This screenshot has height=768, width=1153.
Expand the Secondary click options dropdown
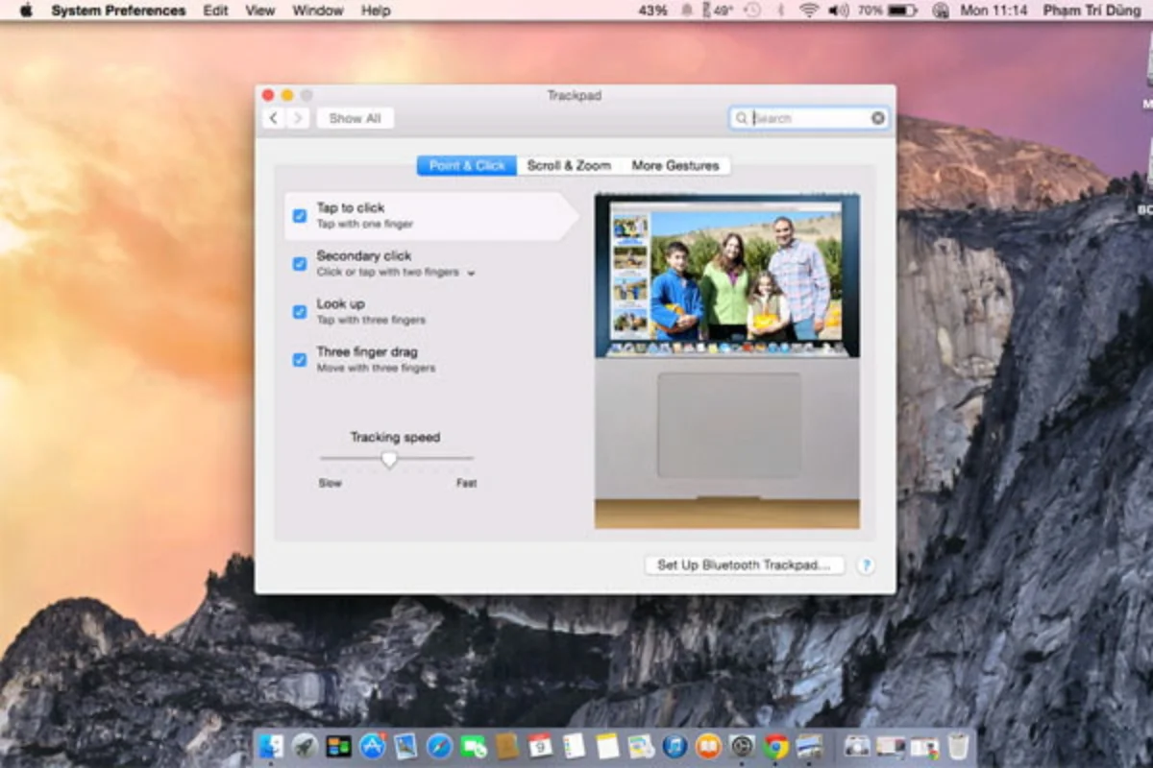coord(471,274)
